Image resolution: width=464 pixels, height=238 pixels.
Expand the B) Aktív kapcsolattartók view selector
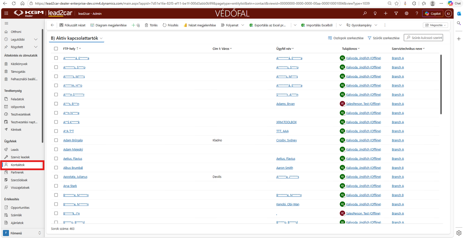101,38
